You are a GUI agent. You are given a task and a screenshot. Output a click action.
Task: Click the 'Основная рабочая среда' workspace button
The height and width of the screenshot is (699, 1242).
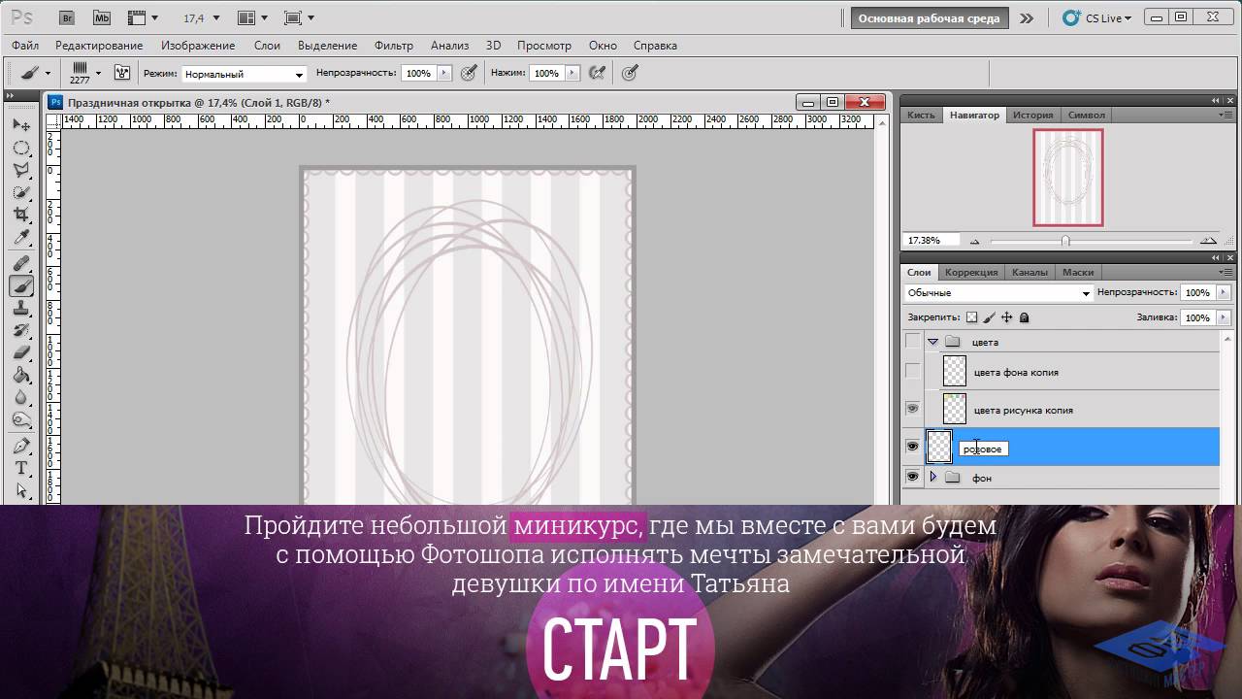(x=929, y=18)
